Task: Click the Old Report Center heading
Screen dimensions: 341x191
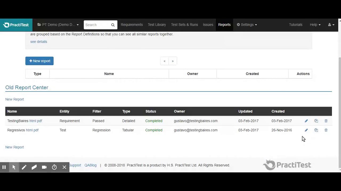Action: tap(27, 88)
